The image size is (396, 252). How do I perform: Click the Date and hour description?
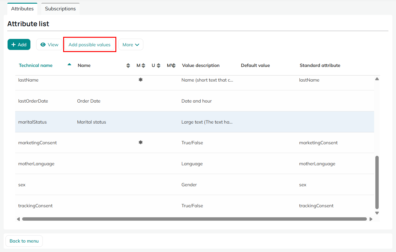tap(196, 101)
